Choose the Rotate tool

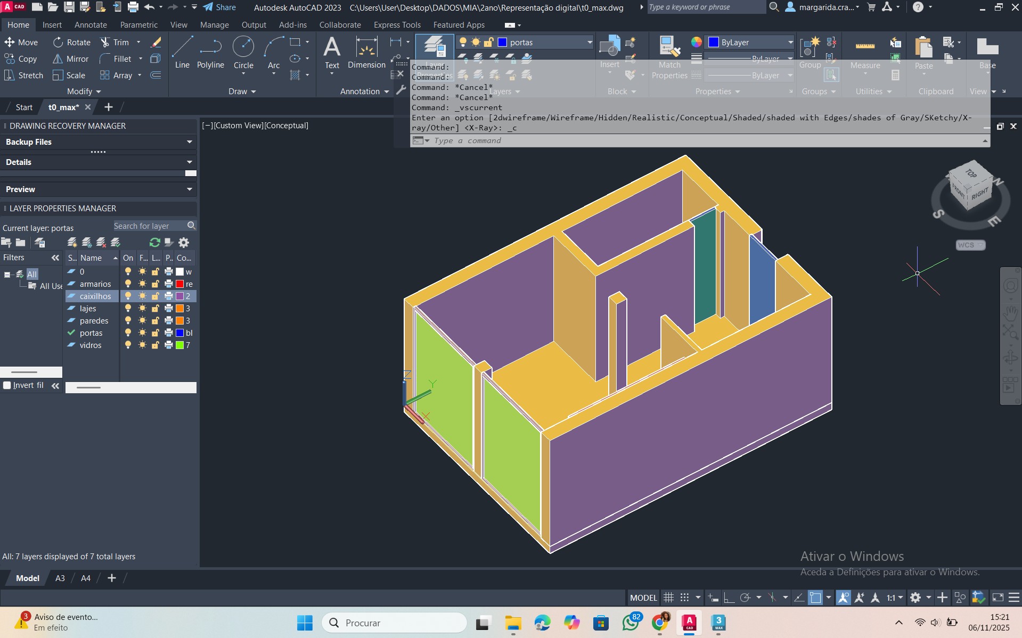click(71, 43)
